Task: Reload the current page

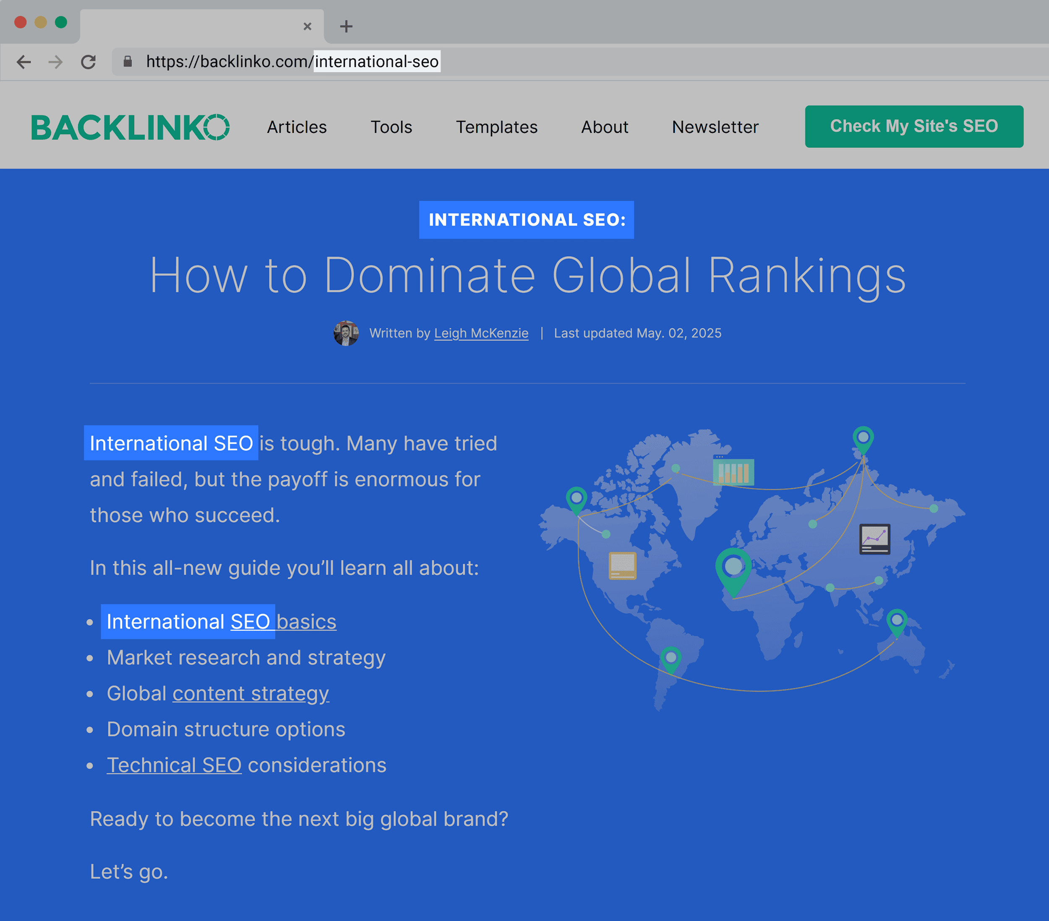Action: click(x=88, y=62)
